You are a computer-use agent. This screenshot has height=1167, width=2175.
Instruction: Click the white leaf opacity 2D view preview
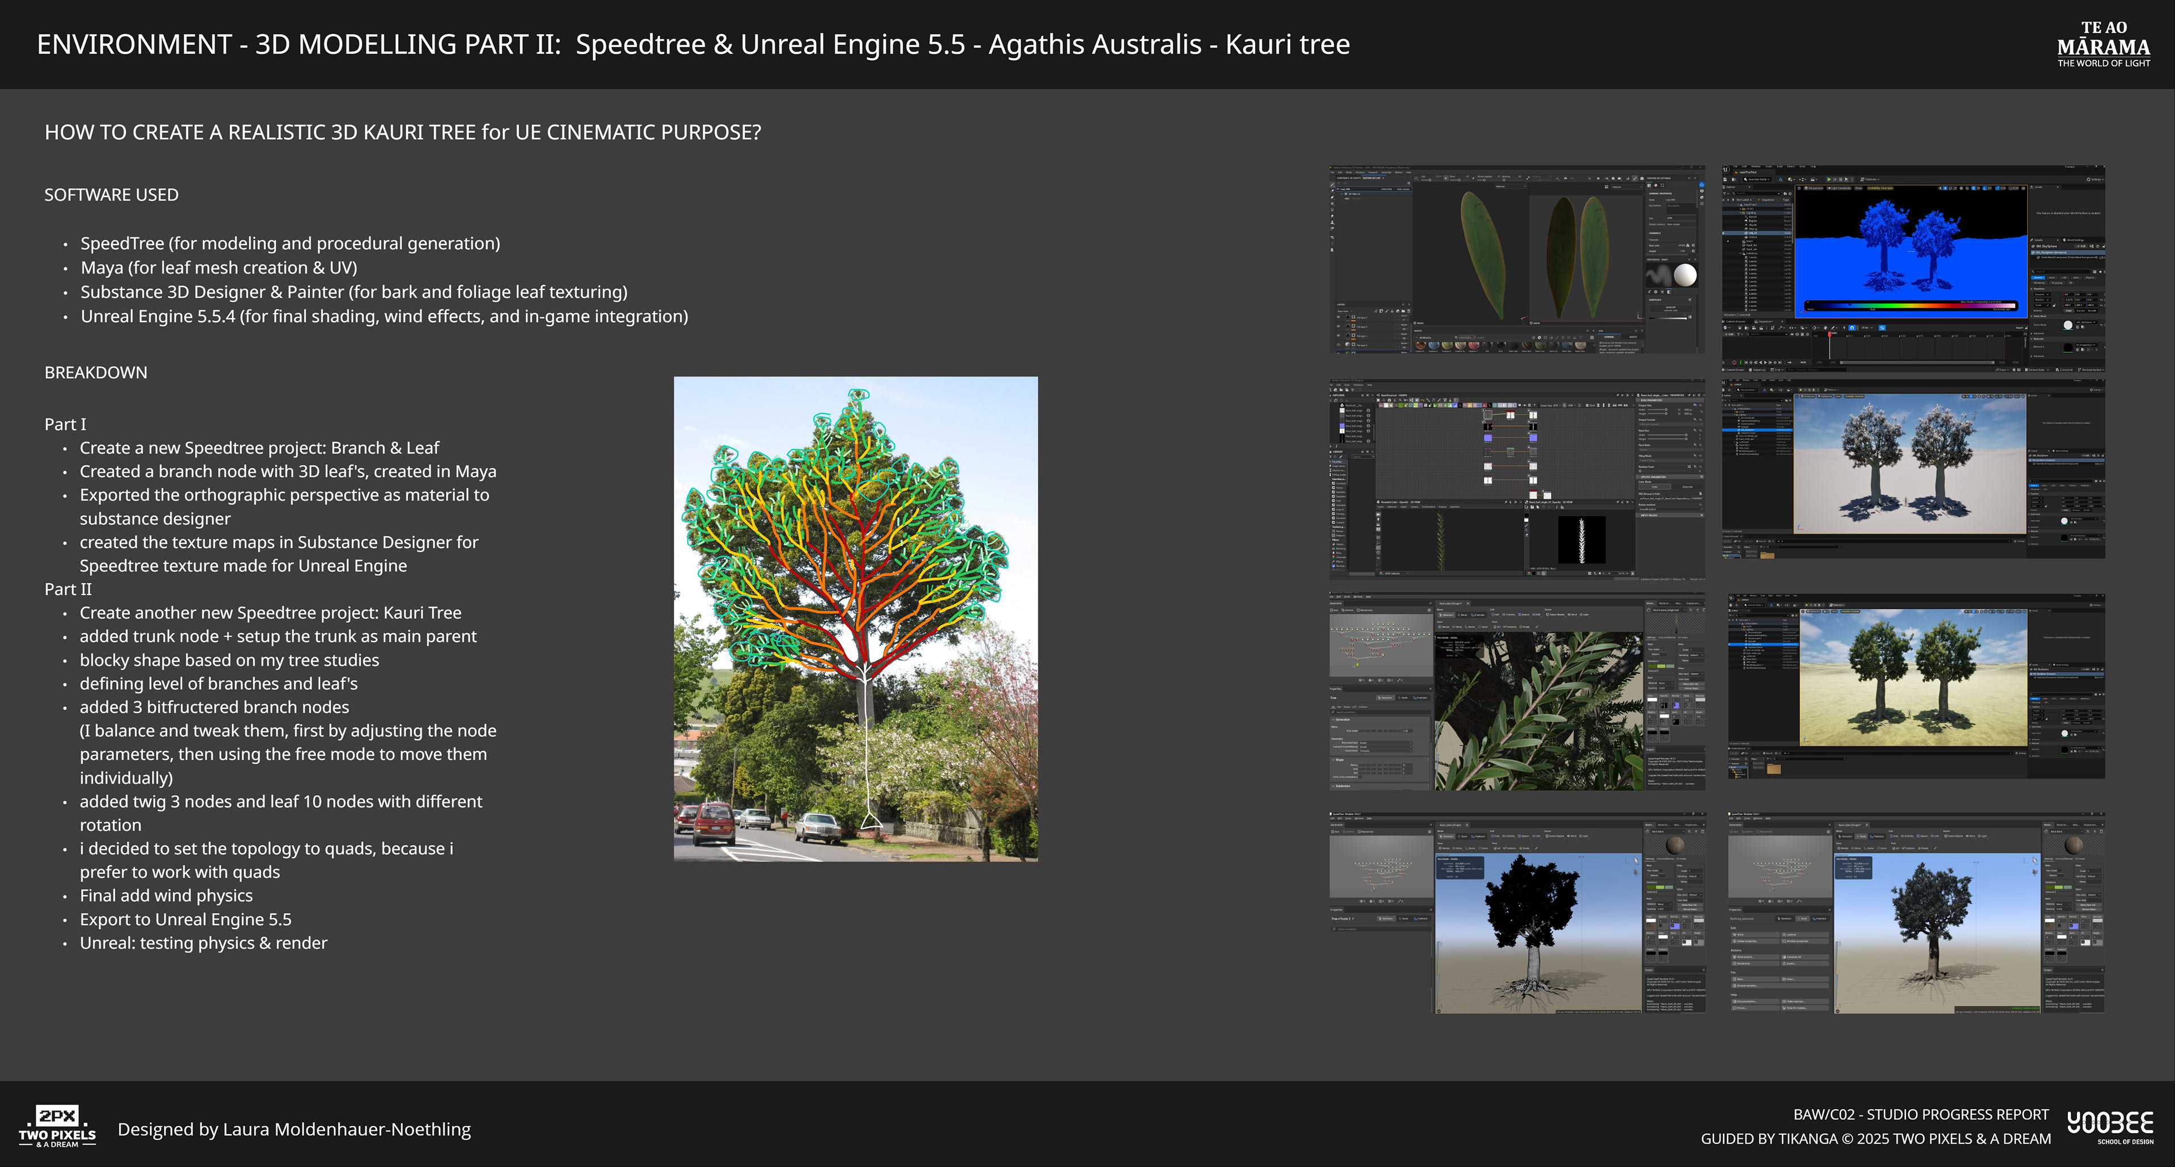pos(1583,540)
